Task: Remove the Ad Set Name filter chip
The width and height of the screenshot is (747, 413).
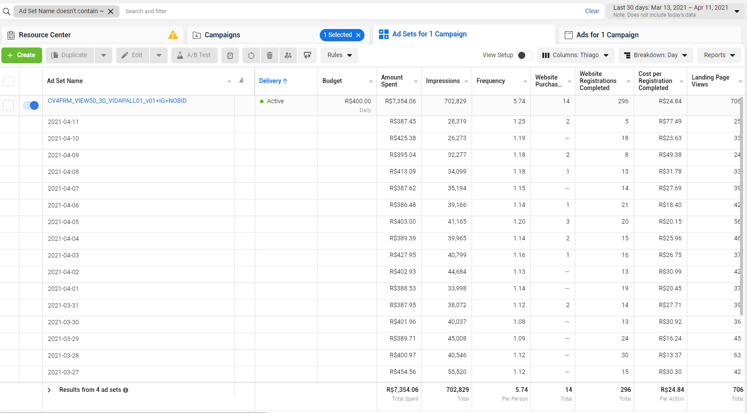Action: tap(111, 11)
